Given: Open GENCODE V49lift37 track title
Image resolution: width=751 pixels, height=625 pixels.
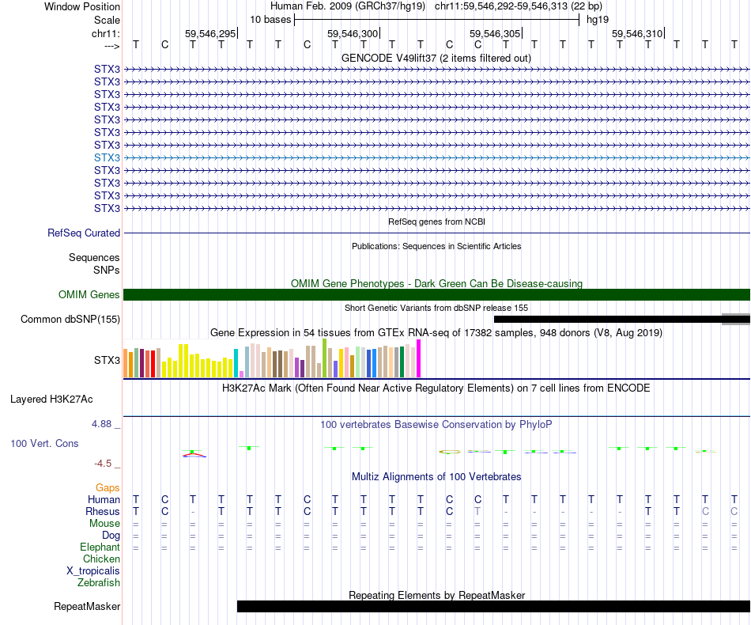Looking at the screenshot, I should pos(436,58).
